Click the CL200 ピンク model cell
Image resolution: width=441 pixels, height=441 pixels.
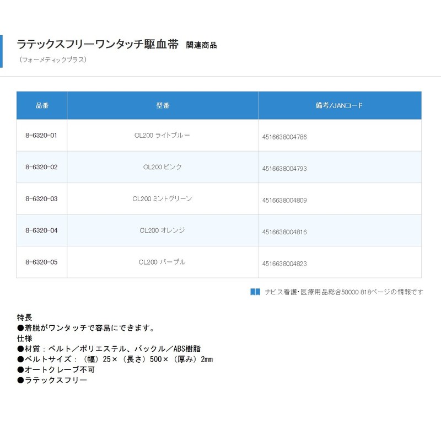(162, 167)
